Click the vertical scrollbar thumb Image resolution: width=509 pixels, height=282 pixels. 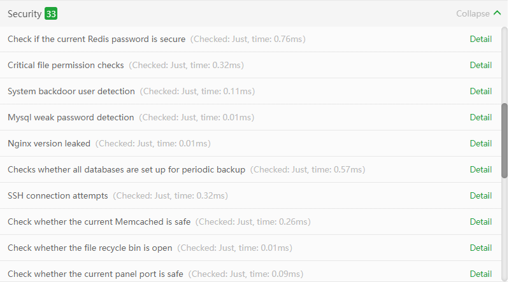point(505,140)
